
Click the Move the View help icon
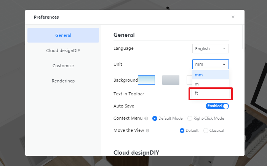pyautogui.click(x=148, y=131)
